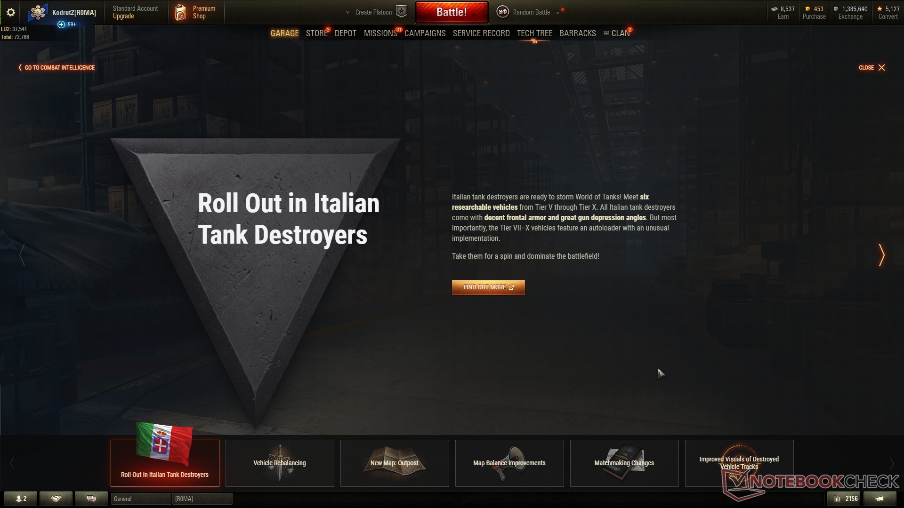904x508 pixels.
Task: Click the red Battle! button
Action: click(452, 12)
